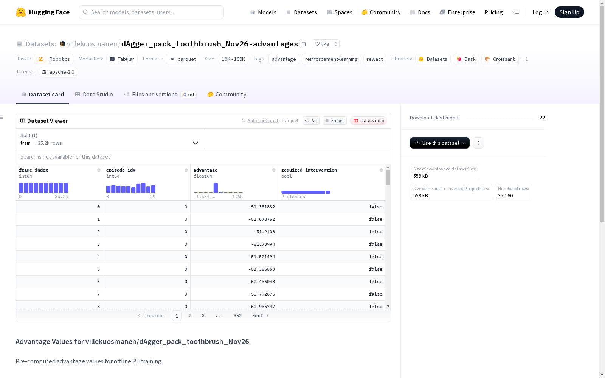This screenshot has height=378, width=605.
Task: Click the Sign Up button
Action: click(569, 12)
